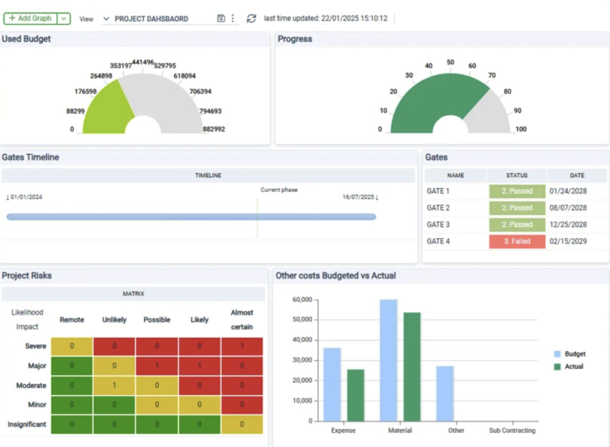Refresh the dashboard with the reload icon
Viewport: 610px width, 447px height.
coord(251,19)
